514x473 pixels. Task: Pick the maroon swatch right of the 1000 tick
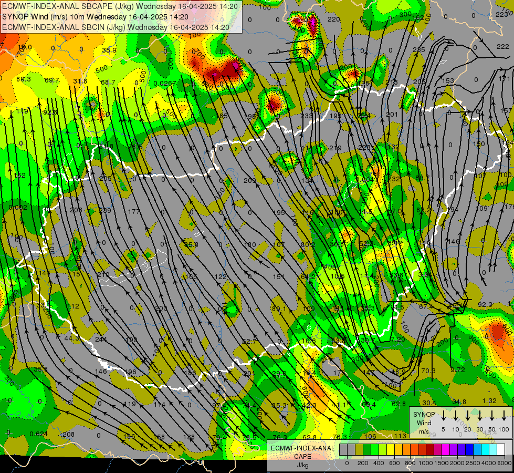(x=430, y=449)
